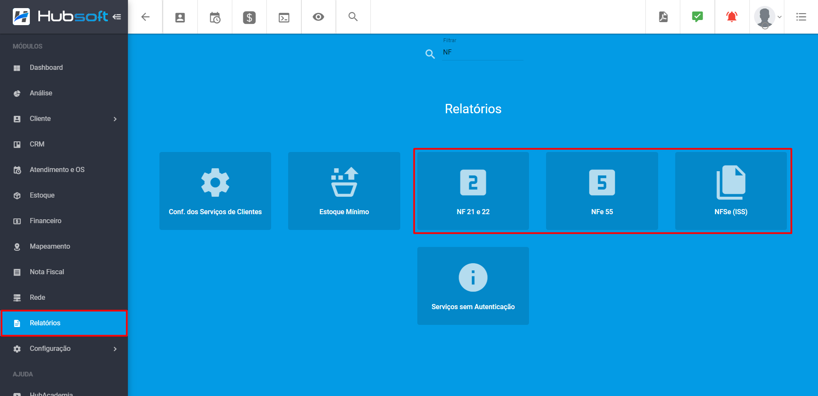Open the Configuração menu item
Viewport: 818px width, 396px height.
64,349
